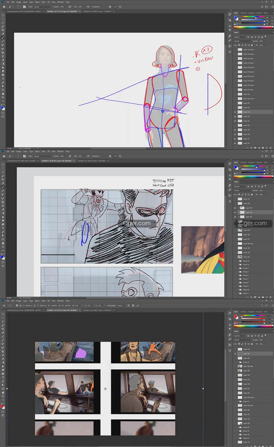Expand Group 21 in bottom window layers
The image size is (274, 447).
click(238, 401)
